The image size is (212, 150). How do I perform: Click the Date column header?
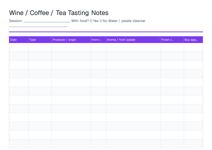click(x=19, y=40)
